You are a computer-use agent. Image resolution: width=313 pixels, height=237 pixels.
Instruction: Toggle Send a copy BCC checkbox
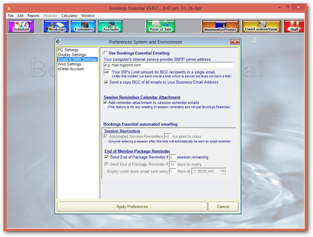tap(106, 82)
